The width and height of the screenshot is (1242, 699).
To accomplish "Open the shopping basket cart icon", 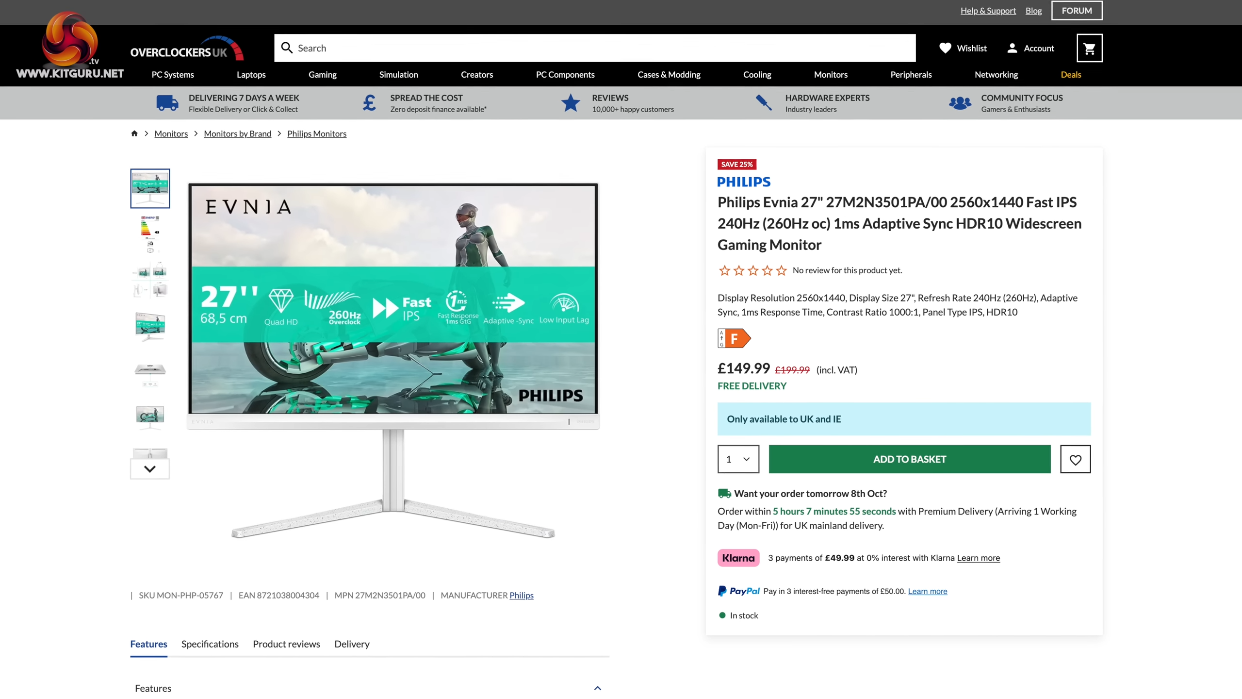I will [x=1089, y=48].
